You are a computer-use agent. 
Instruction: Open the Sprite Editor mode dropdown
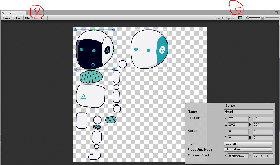pos(12,18)
